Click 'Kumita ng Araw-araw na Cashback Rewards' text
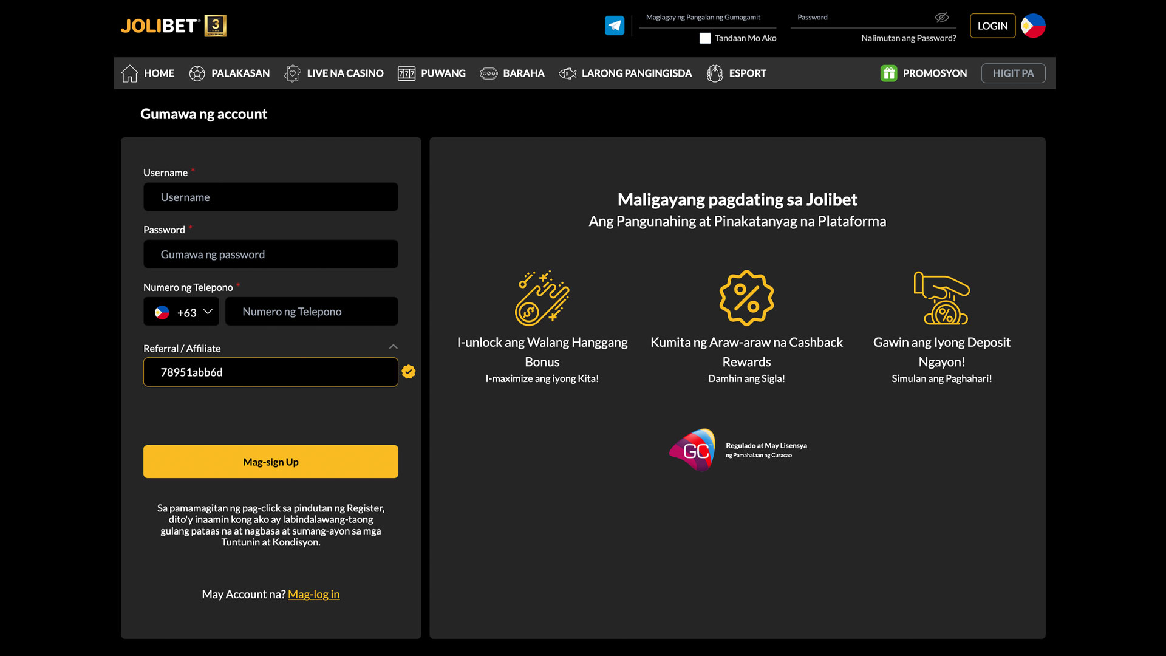 746,352
